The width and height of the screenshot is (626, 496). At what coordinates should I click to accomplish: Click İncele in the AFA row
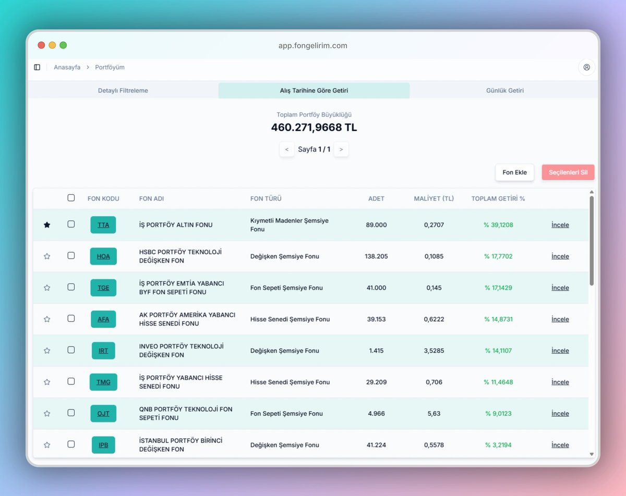click(x=560, y=319)
